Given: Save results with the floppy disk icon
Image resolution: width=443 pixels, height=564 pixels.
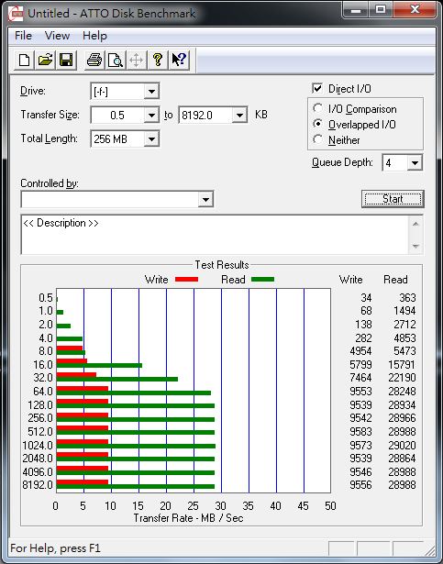Looking at the screenshot, I should (66, 60).
